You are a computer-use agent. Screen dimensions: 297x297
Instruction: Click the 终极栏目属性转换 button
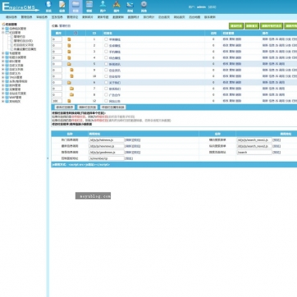[113, 107]
